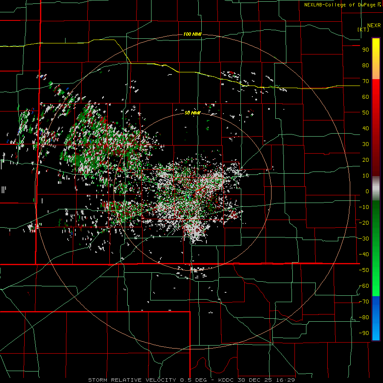Click the -90 value on the color scale
383x383 pixels.
[x=364, y=333]
